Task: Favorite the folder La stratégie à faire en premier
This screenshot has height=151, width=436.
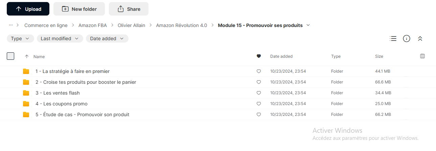Action: click(259, 71)
